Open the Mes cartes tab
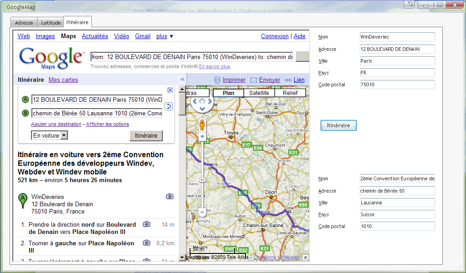The height and width of the screenshot is (273, 466). (63, 79)
